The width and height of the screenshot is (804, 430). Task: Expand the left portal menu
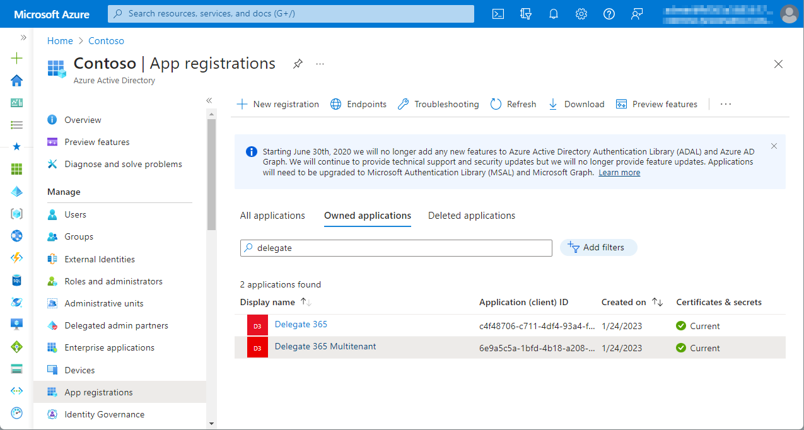23,38
